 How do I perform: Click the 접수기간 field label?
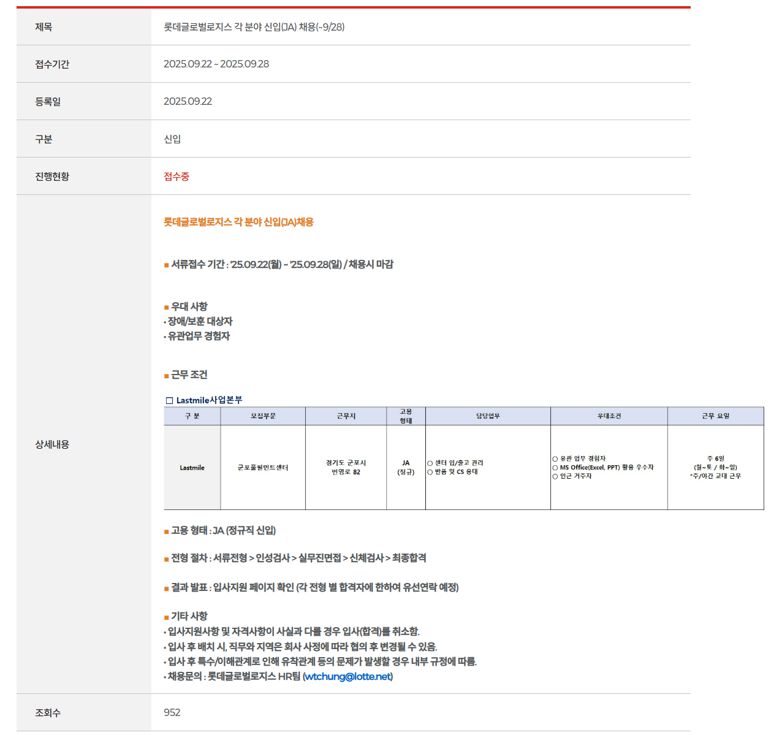pos(49,64)
